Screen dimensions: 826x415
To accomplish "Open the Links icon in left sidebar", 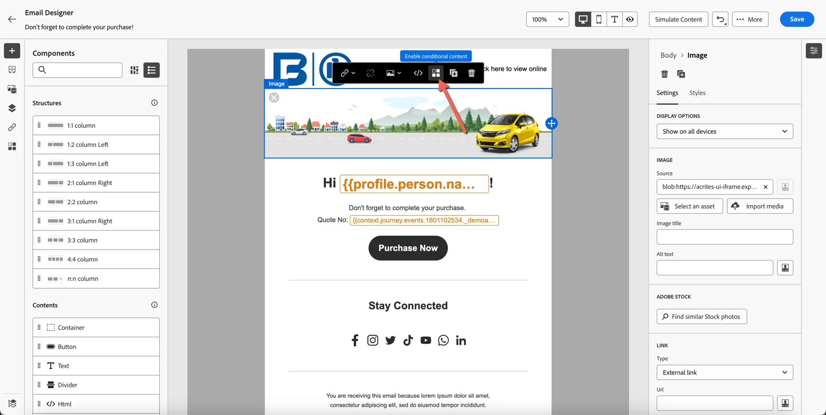I will 12,127.
